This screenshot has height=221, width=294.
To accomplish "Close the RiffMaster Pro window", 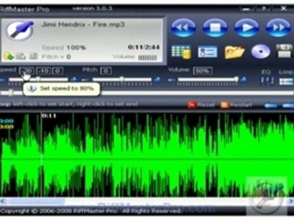I will pyautogui.click(x=283, y=9).
